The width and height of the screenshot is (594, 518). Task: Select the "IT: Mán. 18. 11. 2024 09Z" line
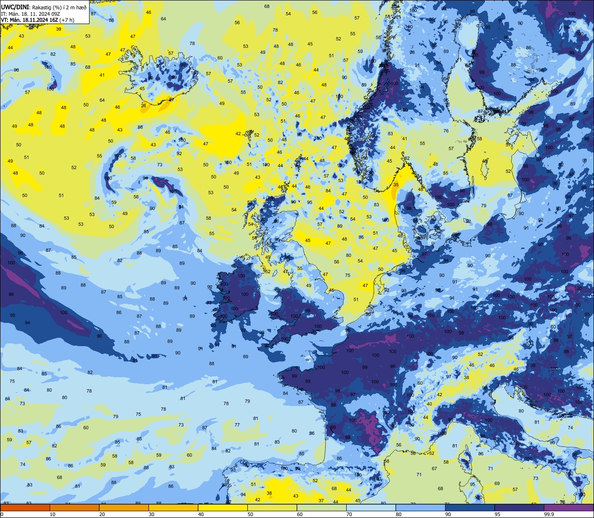[x=30, y=14]
